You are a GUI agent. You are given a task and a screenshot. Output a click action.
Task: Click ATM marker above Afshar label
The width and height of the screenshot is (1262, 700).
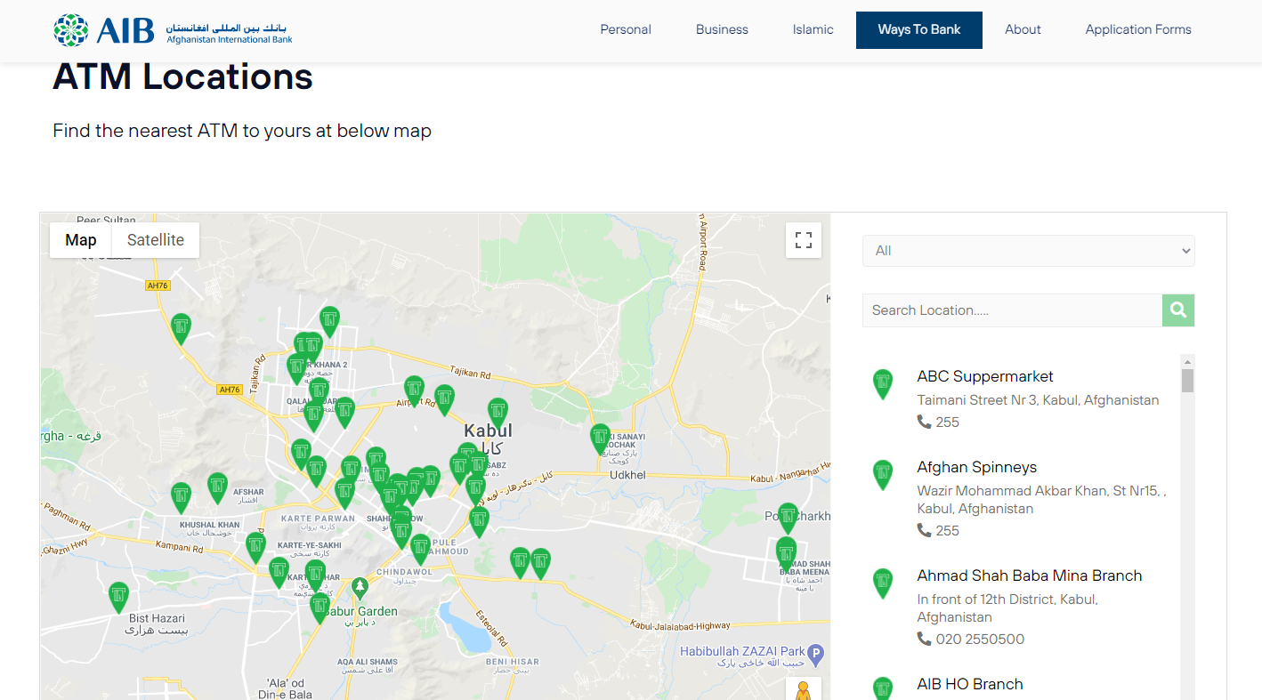pos(217,487)
